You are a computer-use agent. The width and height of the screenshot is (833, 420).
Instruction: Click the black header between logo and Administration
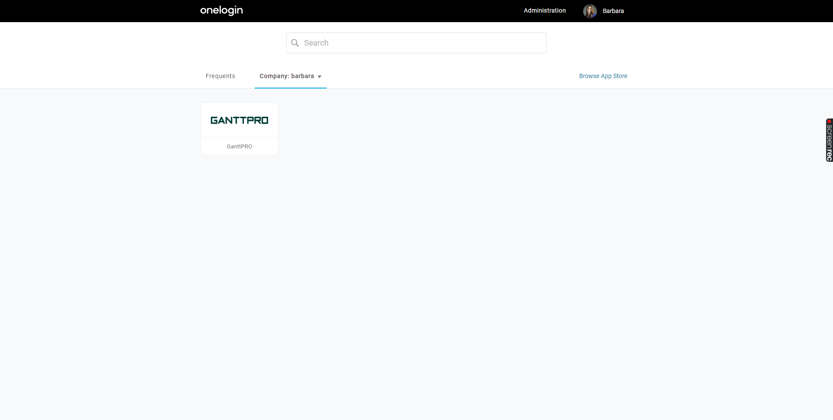point(382,11)
